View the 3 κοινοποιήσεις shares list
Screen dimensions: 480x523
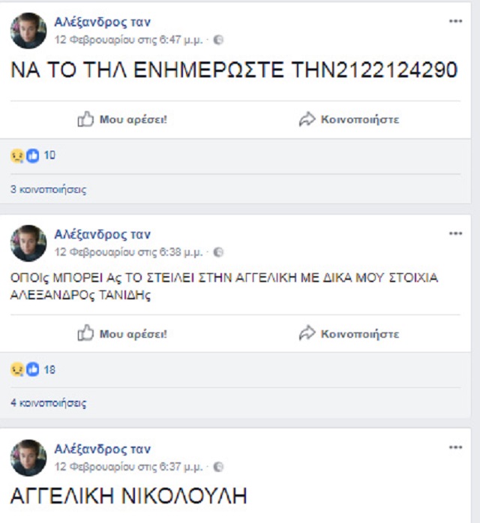pyautogui.click(x=48, y=189)
